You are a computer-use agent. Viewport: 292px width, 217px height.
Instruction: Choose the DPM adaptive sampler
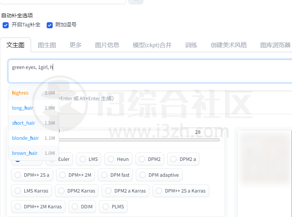(159, 175)
